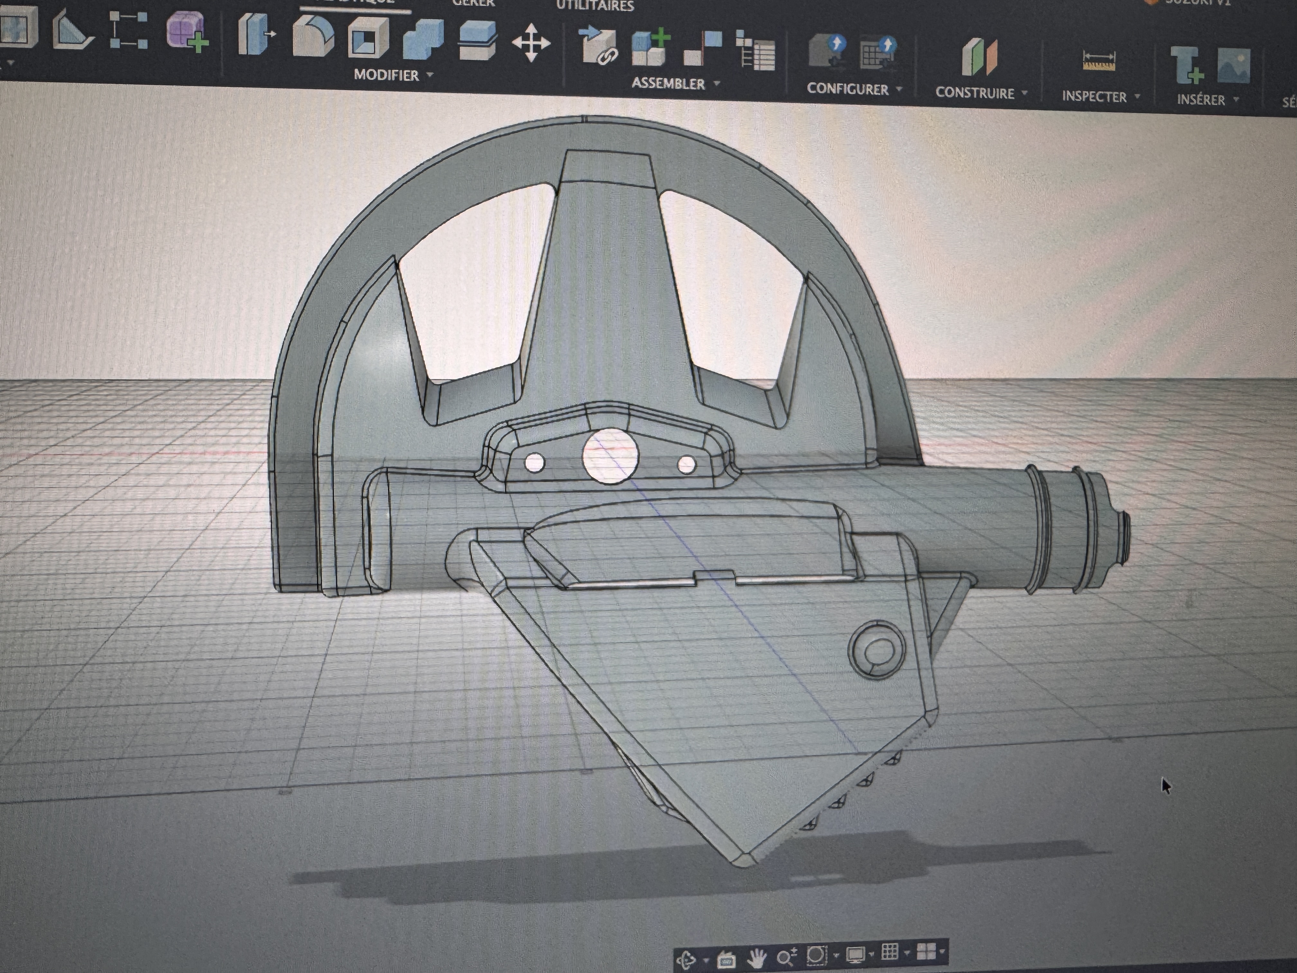
Task: Expand the Assembler dropdown menu
Action: (x=716, y=84)
